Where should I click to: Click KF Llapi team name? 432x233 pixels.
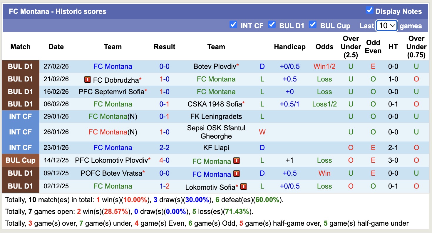(216, 148)
